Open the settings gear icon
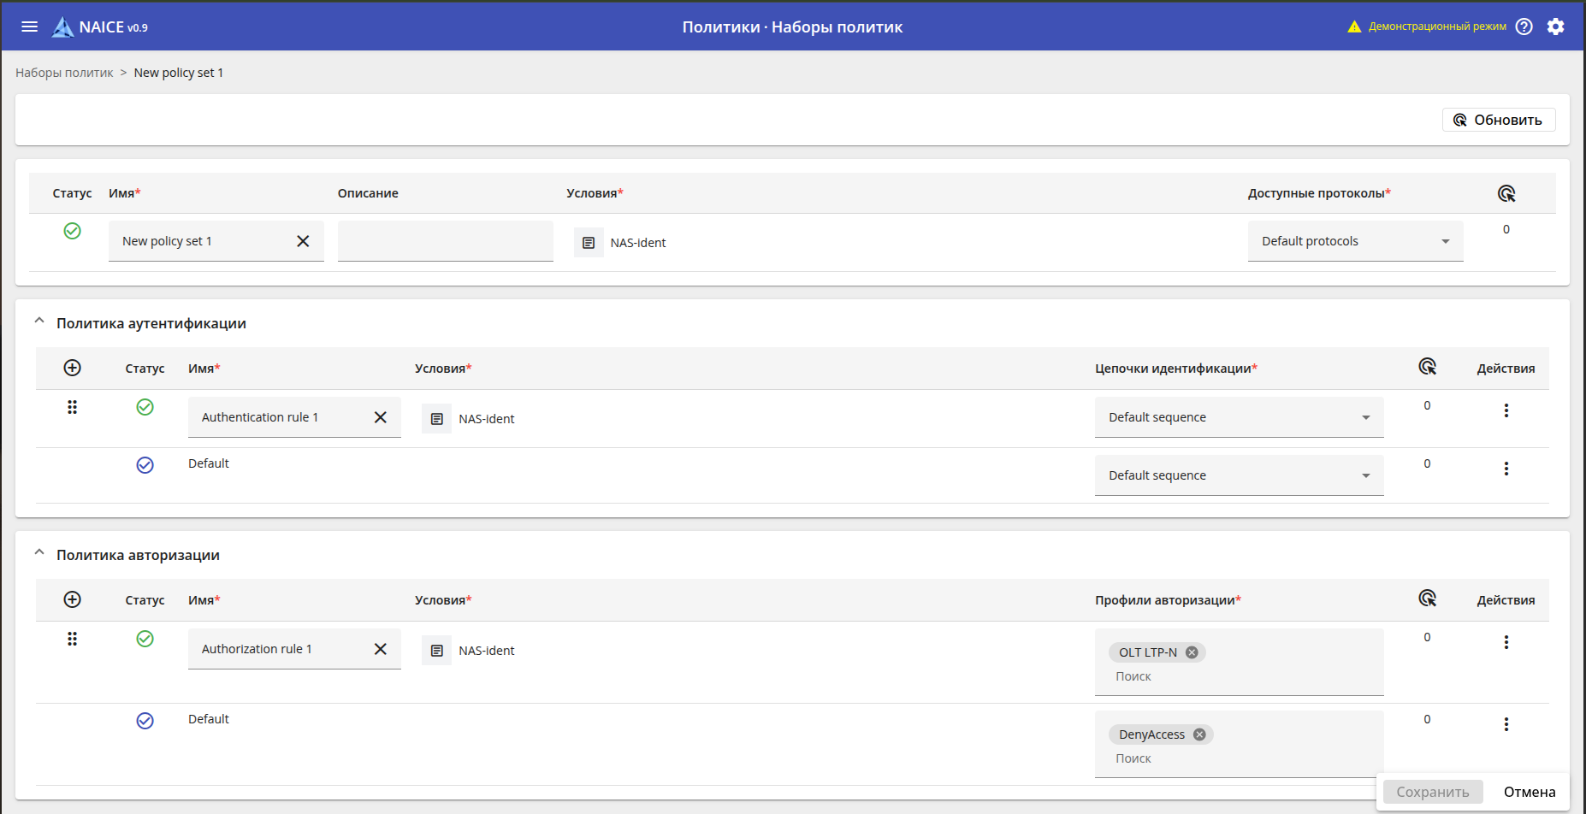1586x814 pixels. (1555, 27)
